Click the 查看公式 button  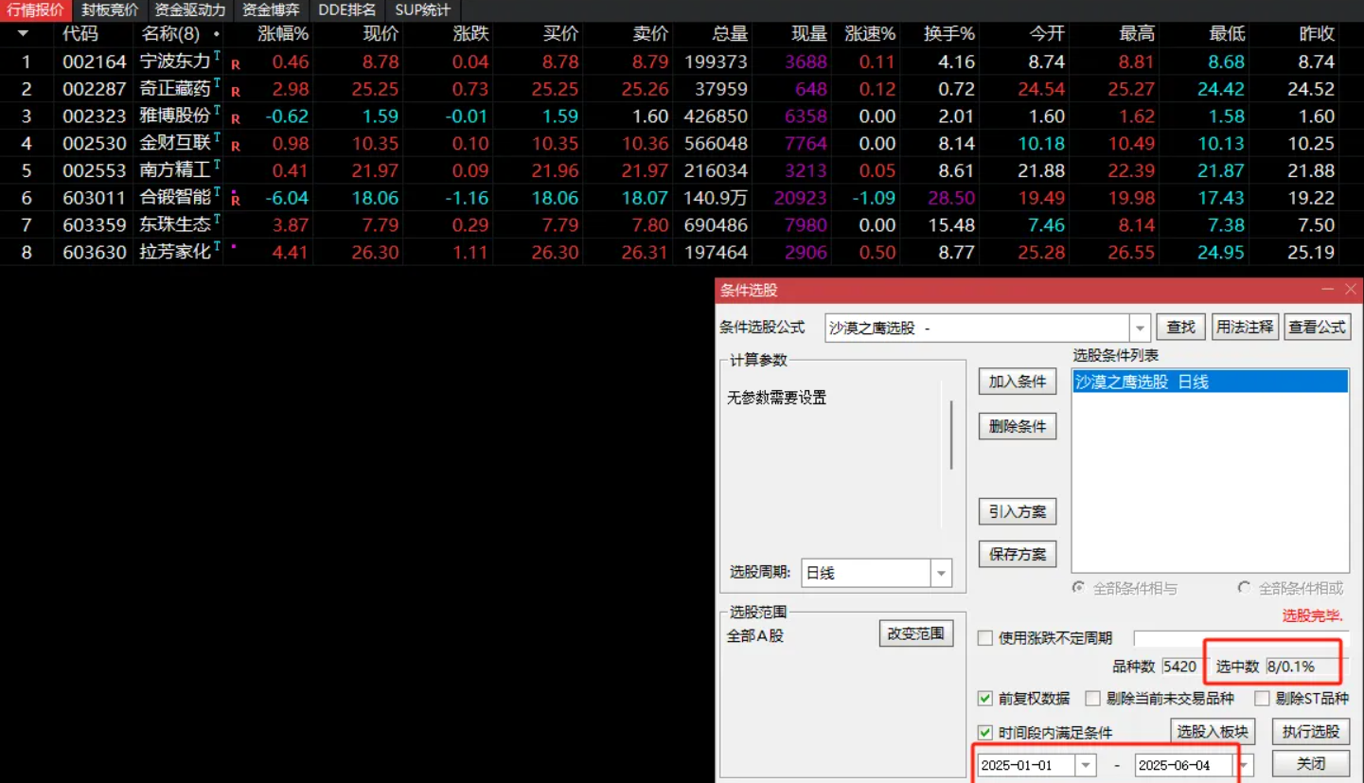click(1317, 326)
